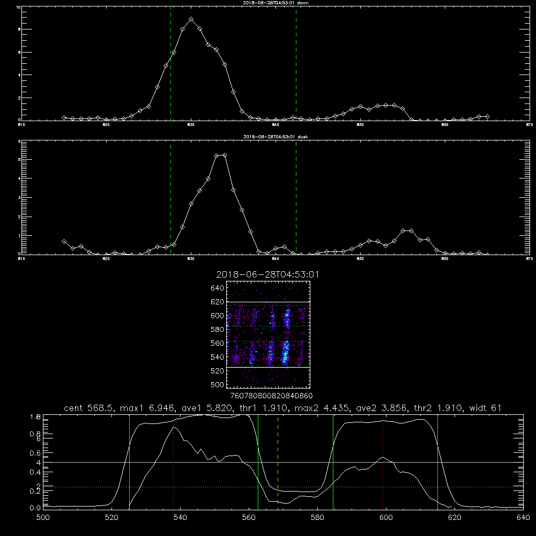Click the dusk plot title text
The image size is (536, 536).
[276, 137]
